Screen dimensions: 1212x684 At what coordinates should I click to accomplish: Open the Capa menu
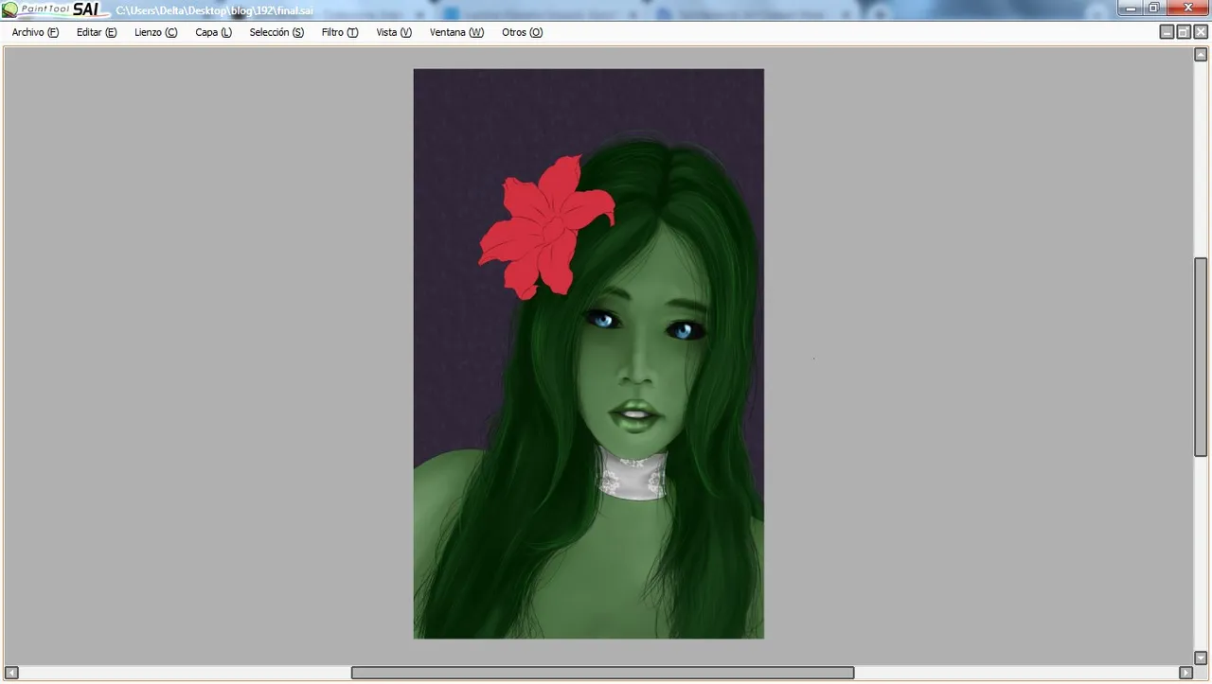(x=213, y=32)
